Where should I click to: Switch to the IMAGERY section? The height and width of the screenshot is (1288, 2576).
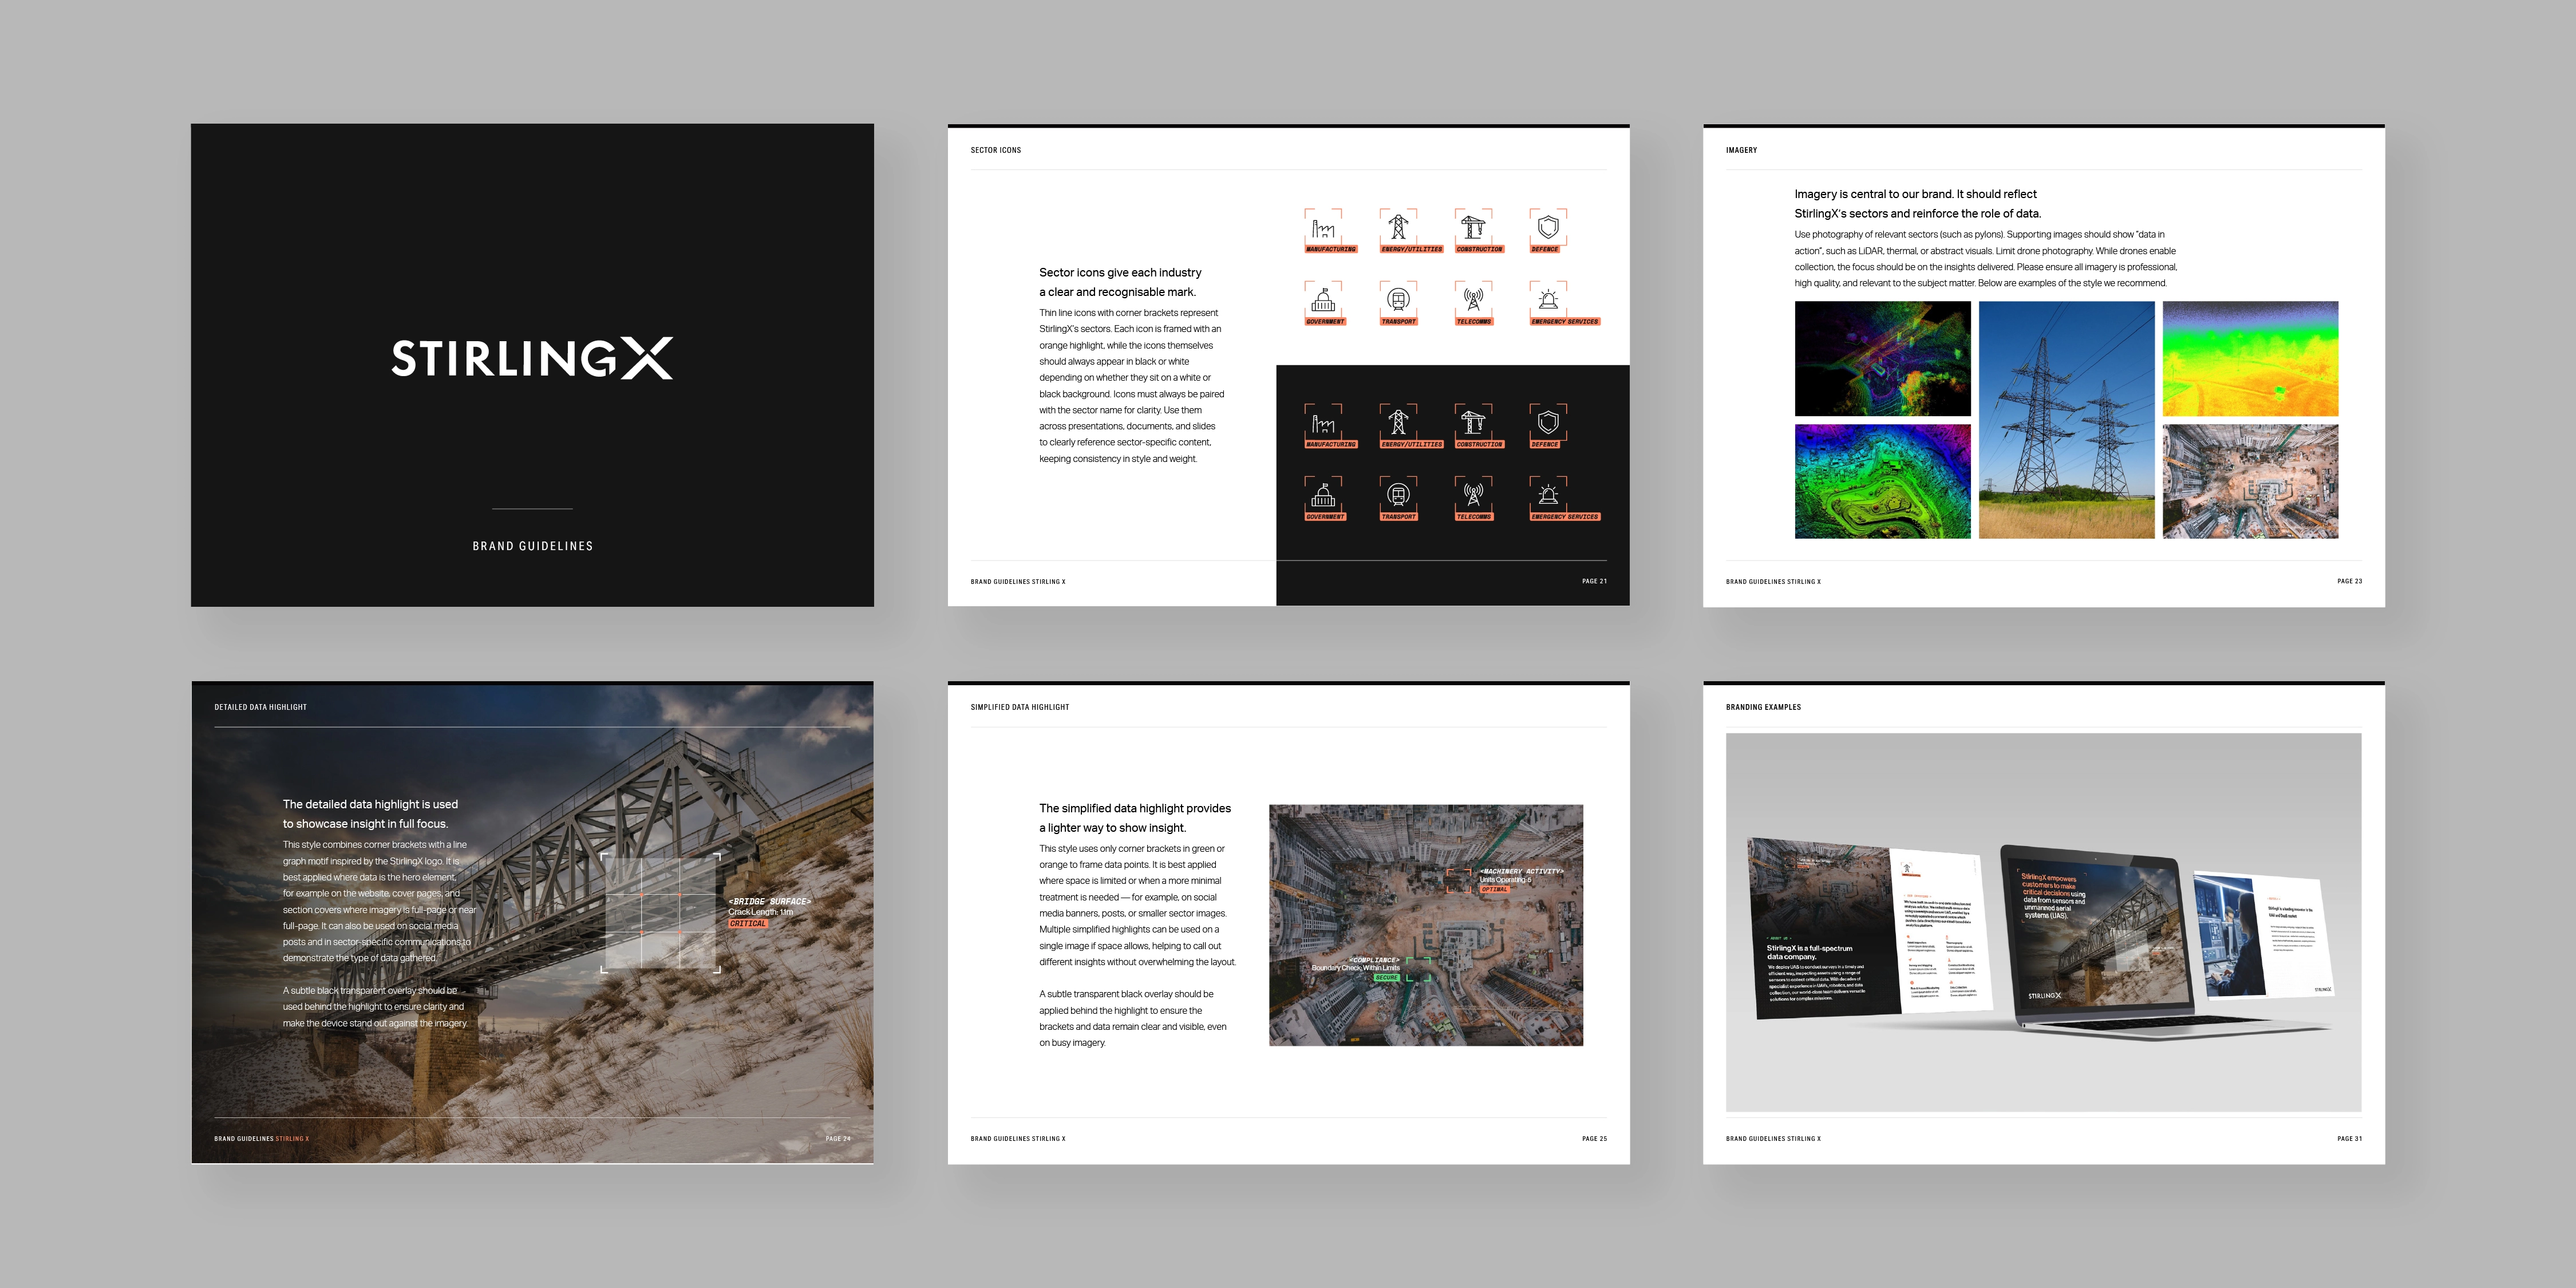[x=1741, y=150]
